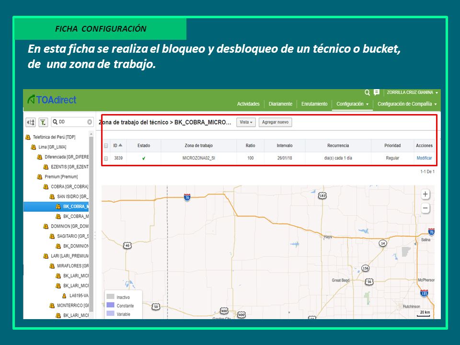Collapse the resource tree panel icon

(31, 122)
